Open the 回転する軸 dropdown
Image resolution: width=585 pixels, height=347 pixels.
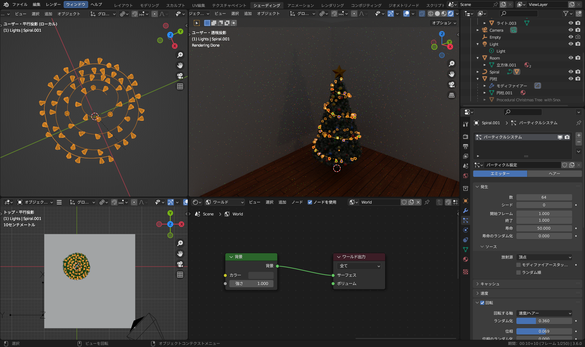[544, 313]
